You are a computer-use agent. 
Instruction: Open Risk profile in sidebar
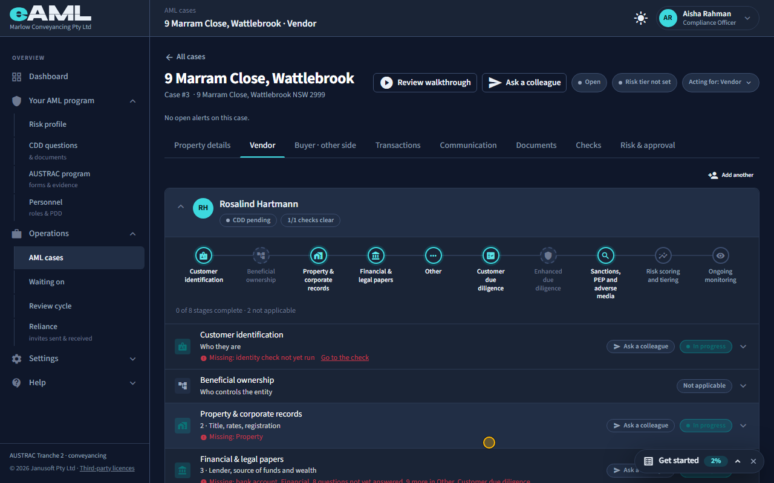pyautogui.click(x=79, y=124)
